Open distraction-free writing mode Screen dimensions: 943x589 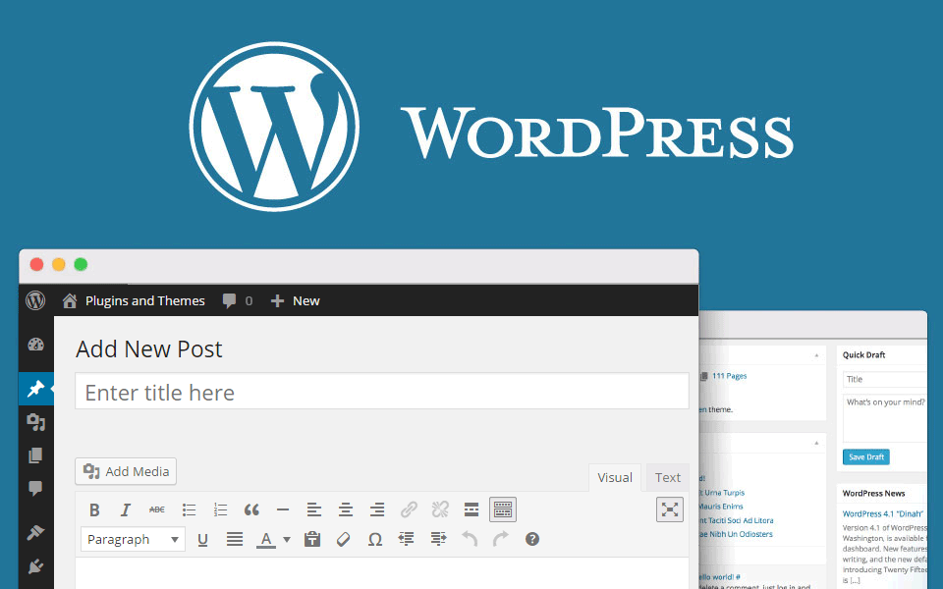(x=669, y=509)
